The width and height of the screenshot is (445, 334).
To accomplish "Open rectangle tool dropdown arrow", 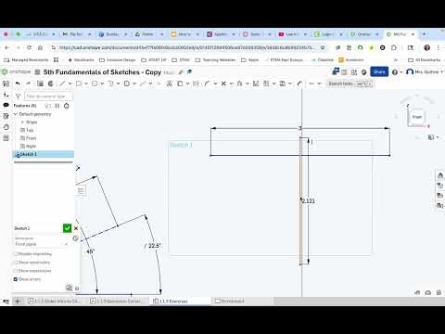I will pos(86,83).
